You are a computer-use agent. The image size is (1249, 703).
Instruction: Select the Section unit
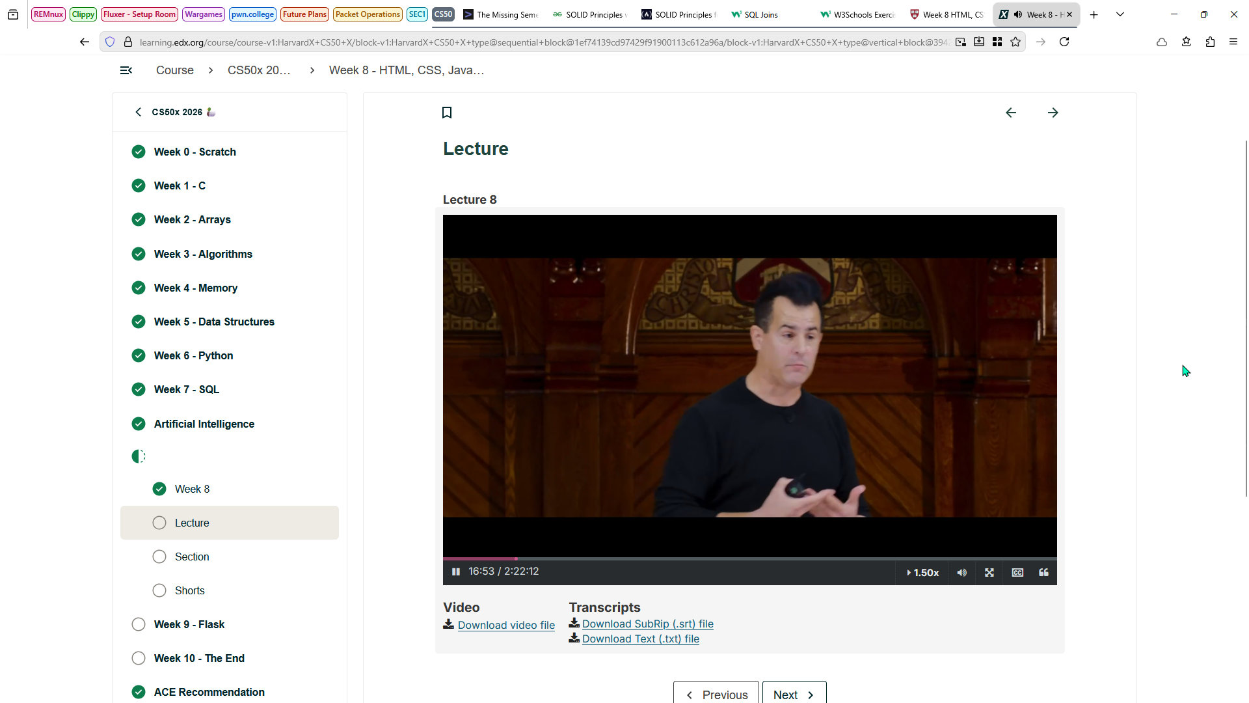pyautogui.click(x=192, y=557)
